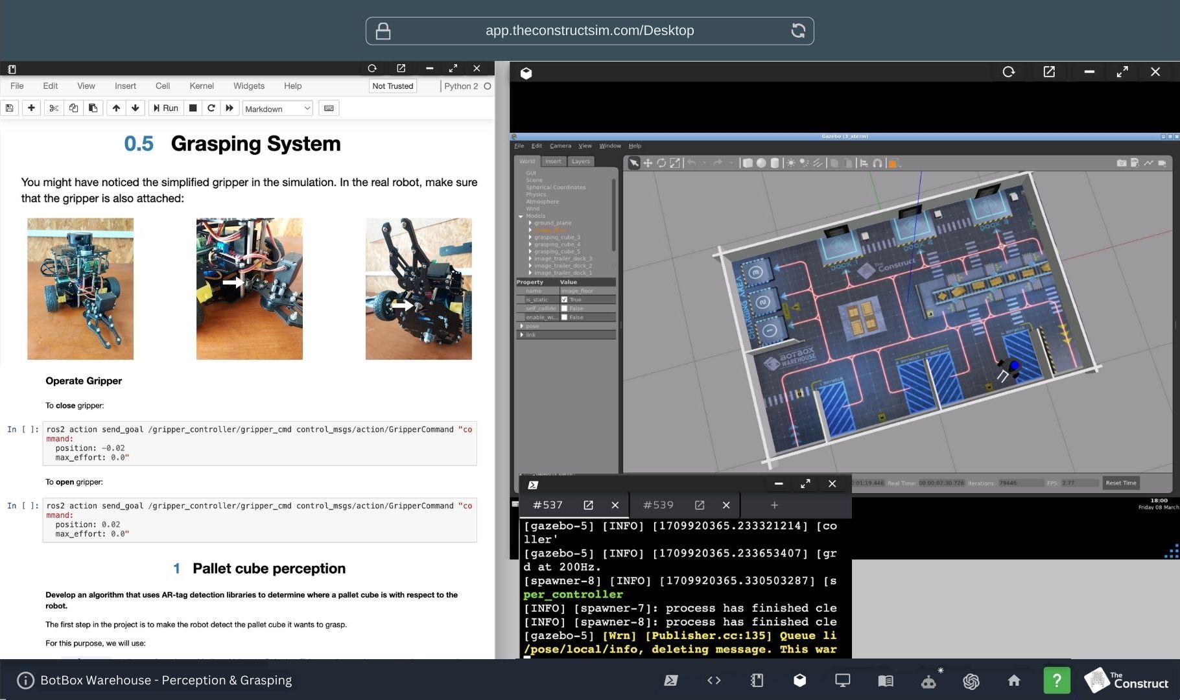Toggle the enable_wind checkbox

tap(564, 318)
